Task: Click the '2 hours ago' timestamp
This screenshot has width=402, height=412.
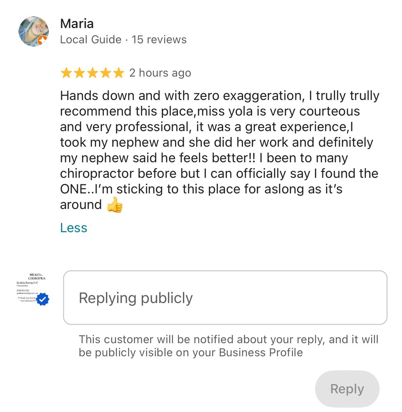Action: coord(160,73)
